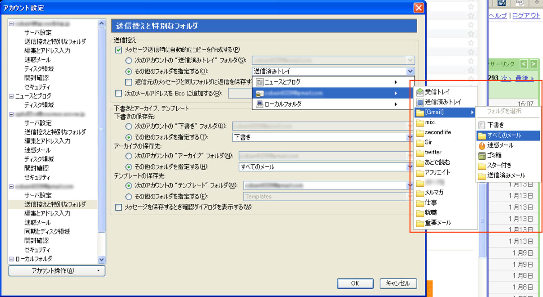Click the computer icon beside ローカルフォルダ in popup menu
Viewport: 543px width, 297px height.
tap(259, 104)
